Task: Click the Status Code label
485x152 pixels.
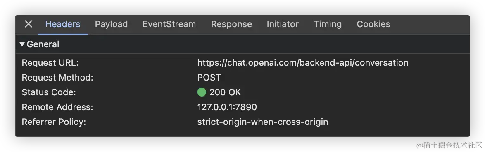Action: pos(49,92)
